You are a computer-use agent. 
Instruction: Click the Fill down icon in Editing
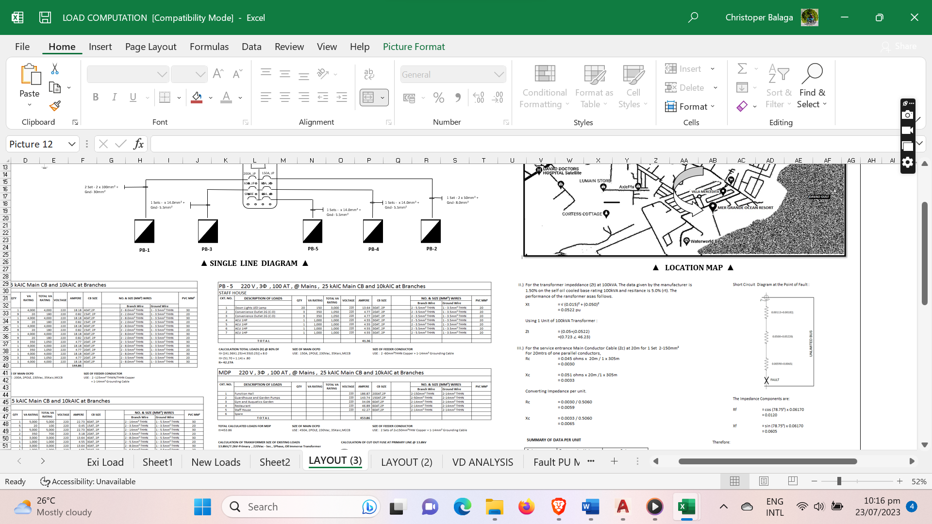[x=742, y=87]
